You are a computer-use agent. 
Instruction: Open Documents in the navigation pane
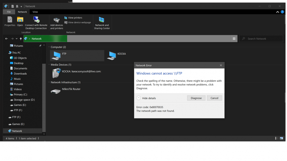click(20, 68)
